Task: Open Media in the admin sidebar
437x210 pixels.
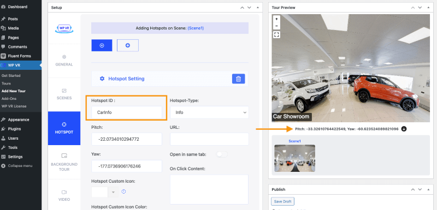Action: [x=13, y=28]
